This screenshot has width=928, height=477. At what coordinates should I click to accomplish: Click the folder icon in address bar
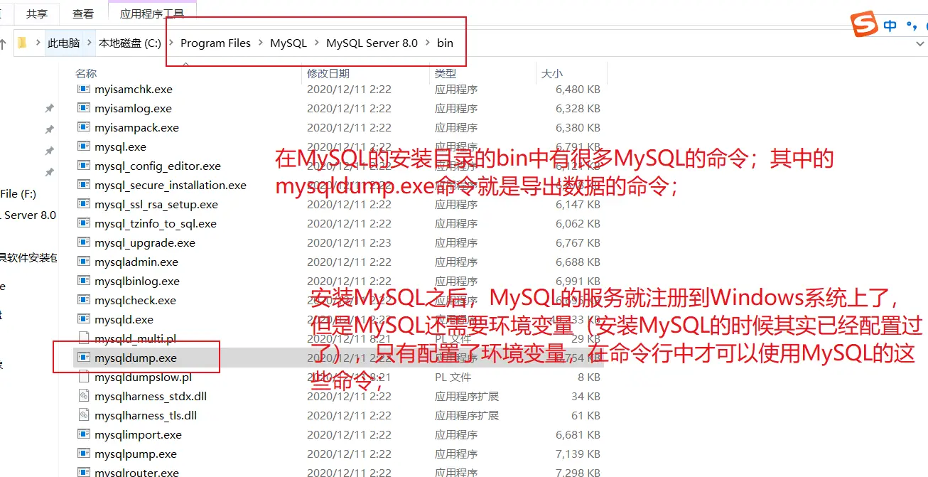(22, 43)
